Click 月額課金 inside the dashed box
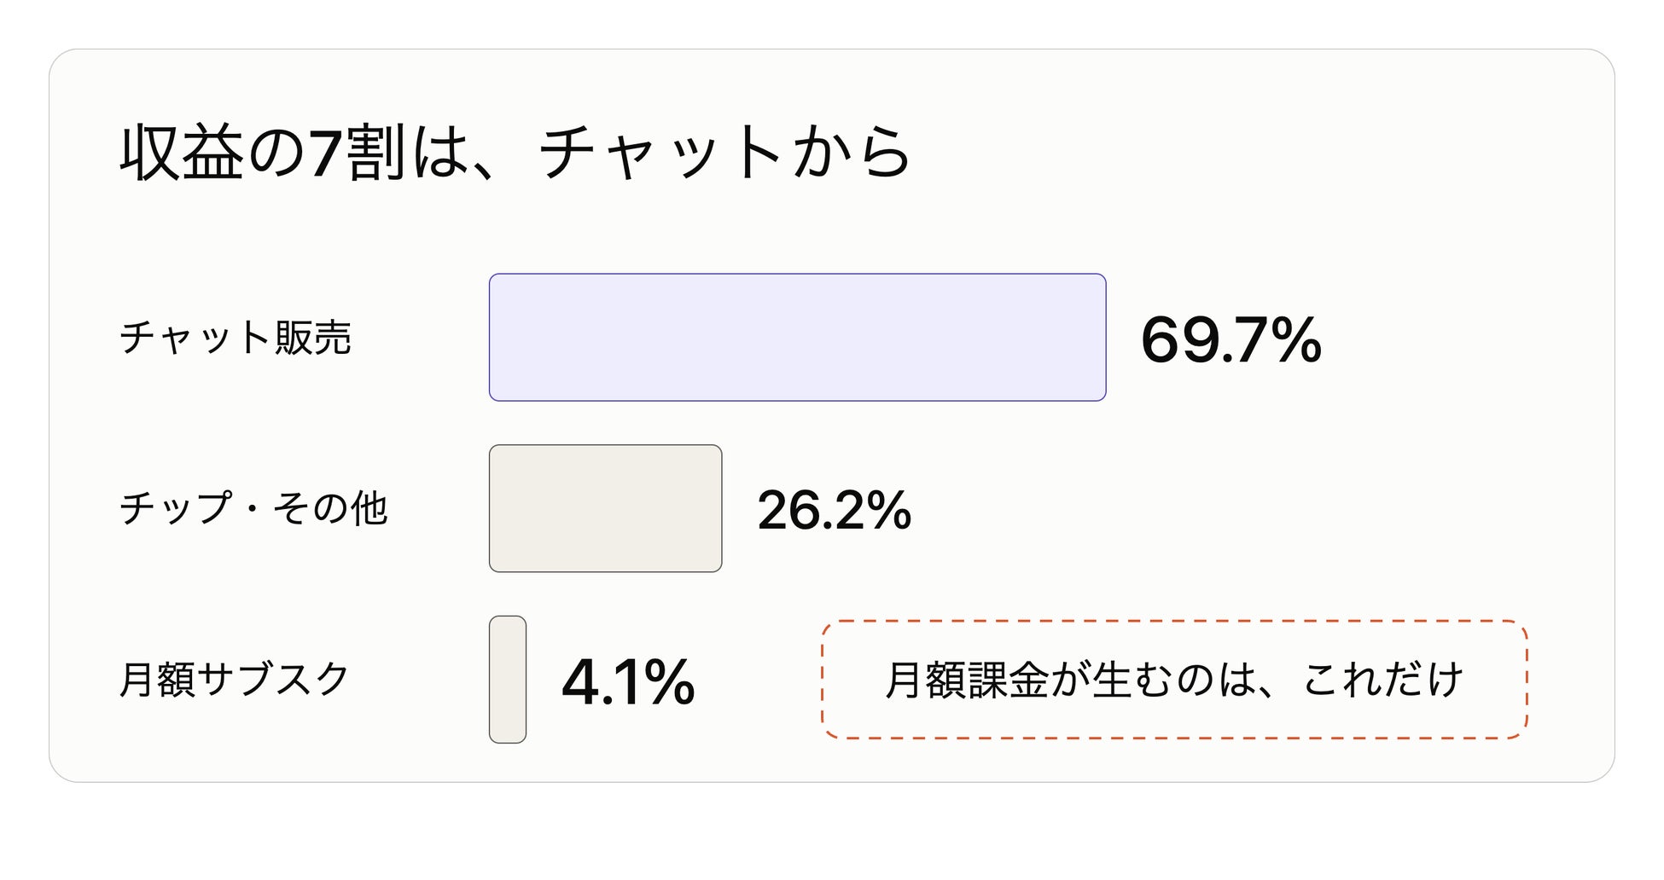 coord(968,680)
